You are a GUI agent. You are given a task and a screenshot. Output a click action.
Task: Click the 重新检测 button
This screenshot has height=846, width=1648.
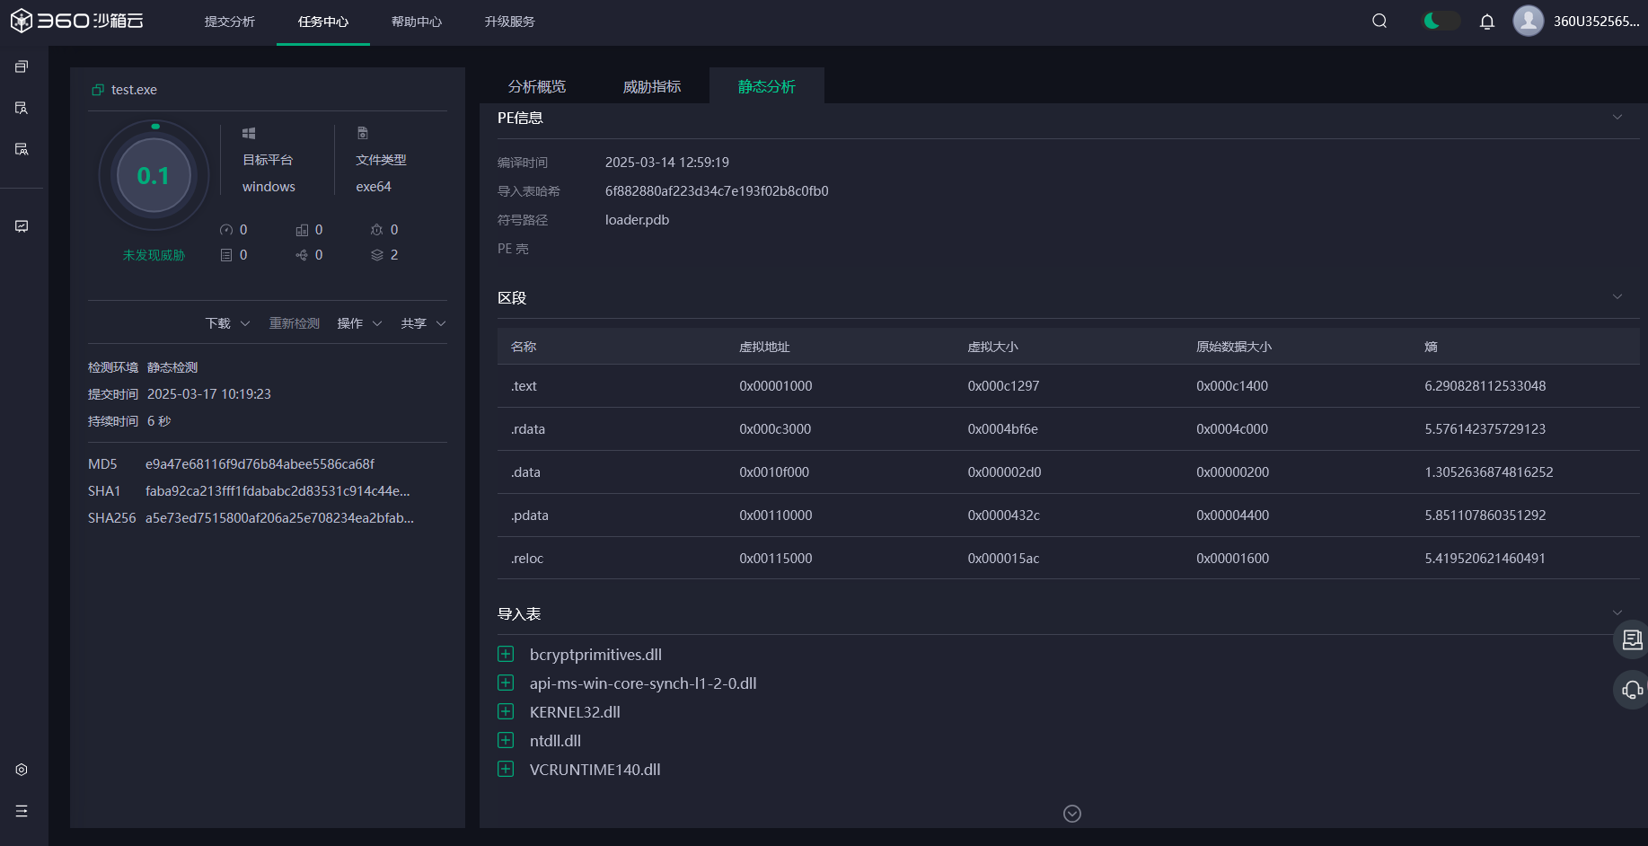pos(295,323)
